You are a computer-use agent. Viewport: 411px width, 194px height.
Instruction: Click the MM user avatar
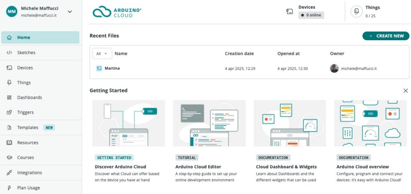tap(11, 12)
